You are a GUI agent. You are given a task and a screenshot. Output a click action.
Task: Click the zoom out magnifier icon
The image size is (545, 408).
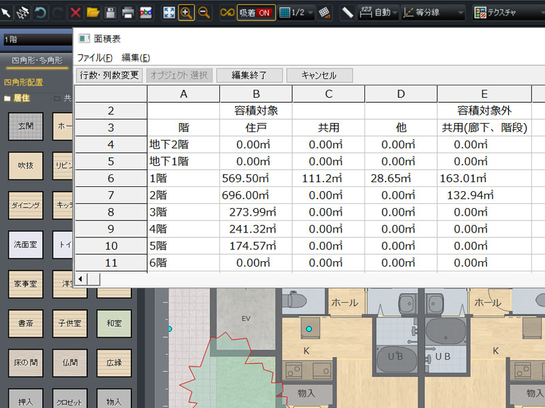203,12
